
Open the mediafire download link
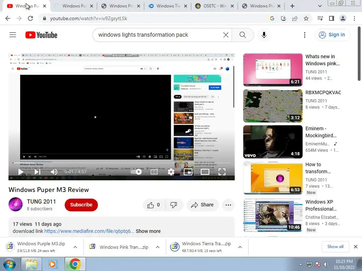point(89,231)
